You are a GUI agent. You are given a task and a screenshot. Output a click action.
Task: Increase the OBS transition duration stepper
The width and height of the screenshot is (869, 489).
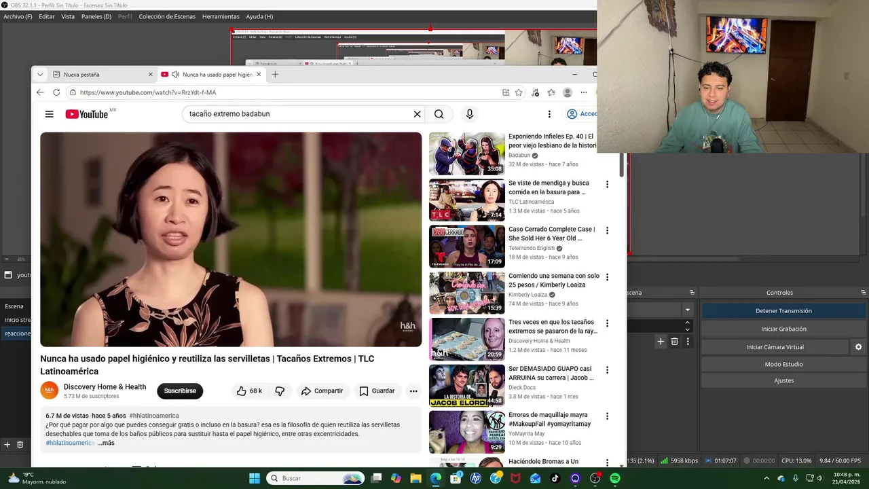[687, 323]
